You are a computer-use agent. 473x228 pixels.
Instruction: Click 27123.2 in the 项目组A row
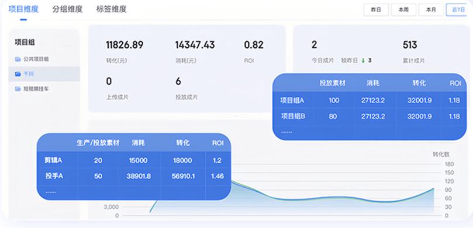373,100
